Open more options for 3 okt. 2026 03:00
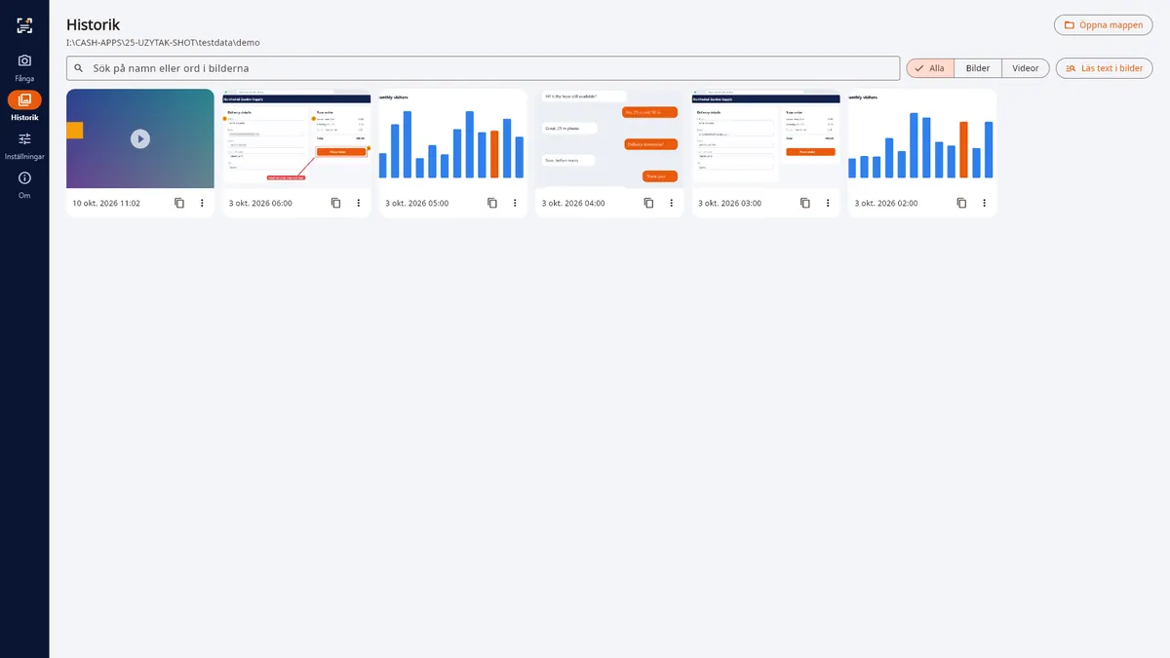Image resolution: width=1170 pixels, height=658 pixels. (828, 203)
